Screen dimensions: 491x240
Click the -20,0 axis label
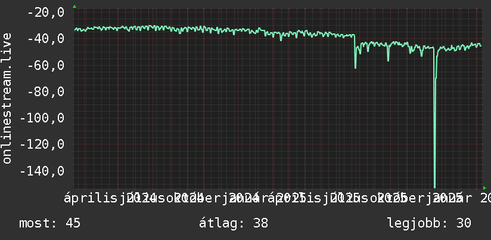pos(46,13)
